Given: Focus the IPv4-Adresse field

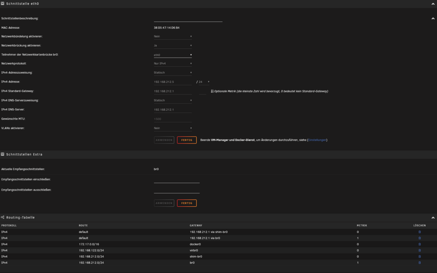Looking at the screenshot, I should [173, 82].
